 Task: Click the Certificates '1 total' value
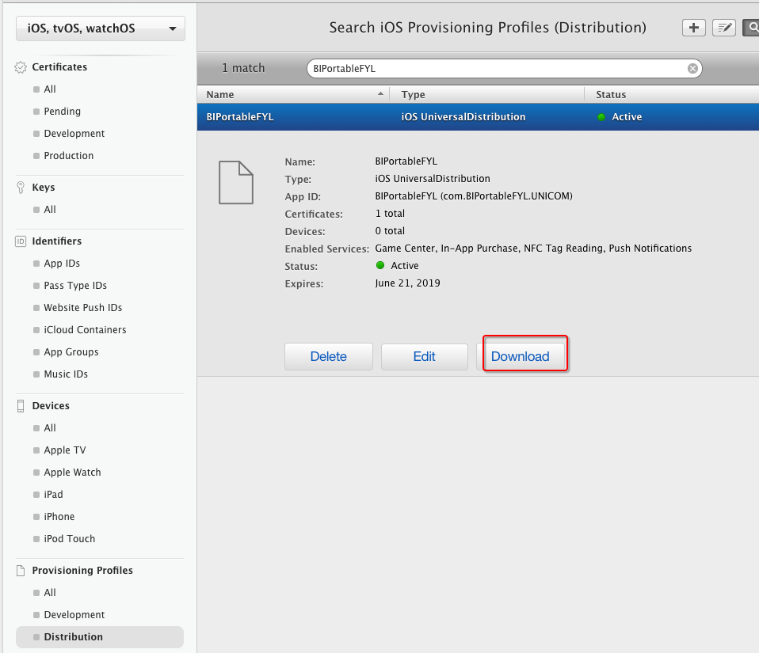pyautogui.click(x=390, y=214)
